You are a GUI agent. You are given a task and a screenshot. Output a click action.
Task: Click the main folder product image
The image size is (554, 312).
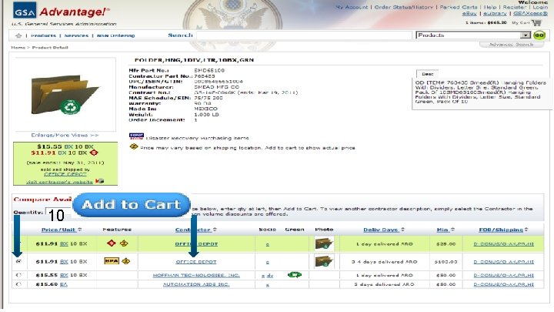65,95
